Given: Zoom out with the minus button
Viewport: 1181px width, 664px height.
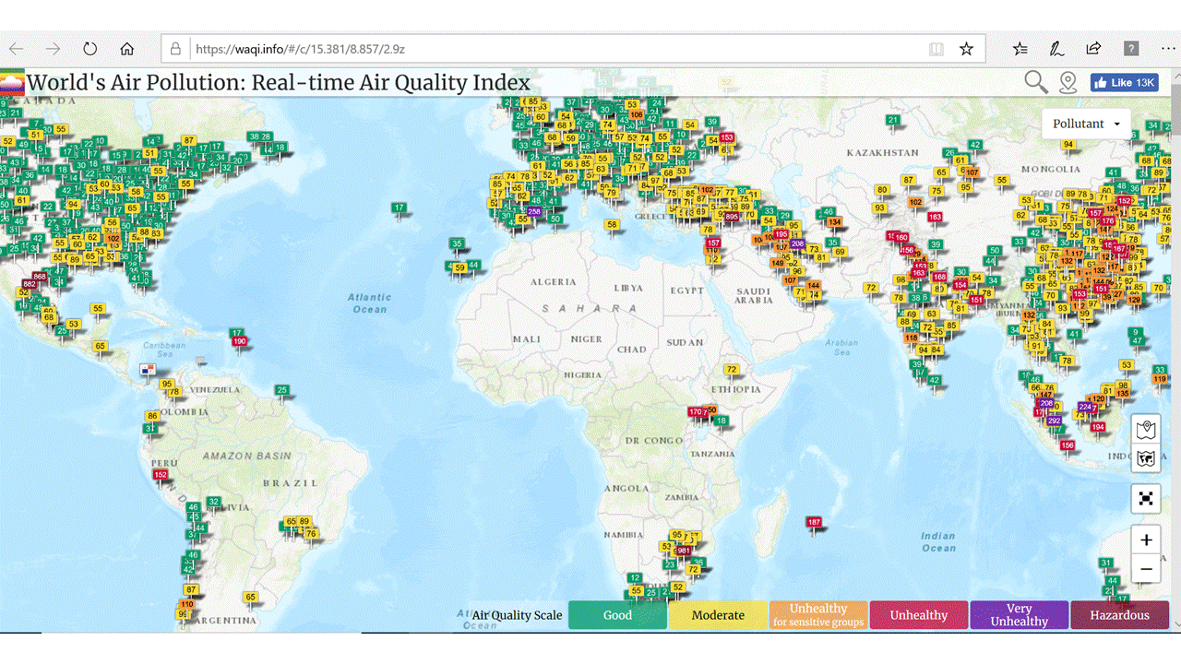Looking at the screenshot, I should coord(1146,569).
